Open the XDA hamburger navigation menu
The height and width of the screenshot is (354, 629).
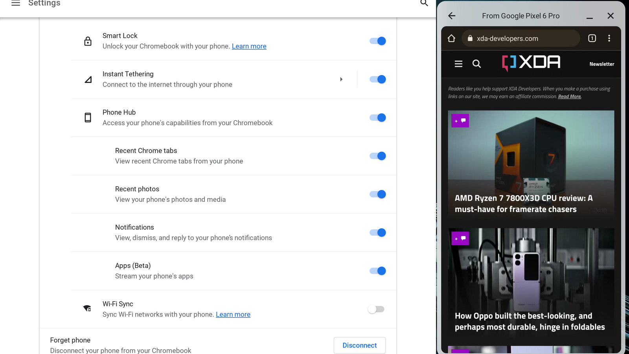458,63
